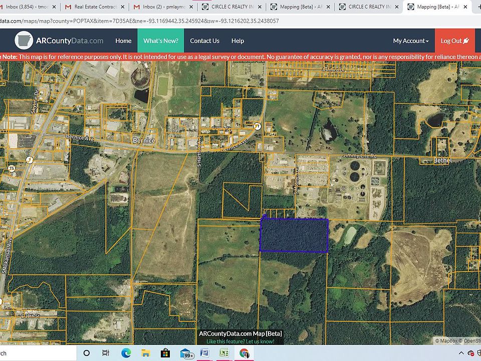Click the 'S Arkansas Ave' road label

7,255
